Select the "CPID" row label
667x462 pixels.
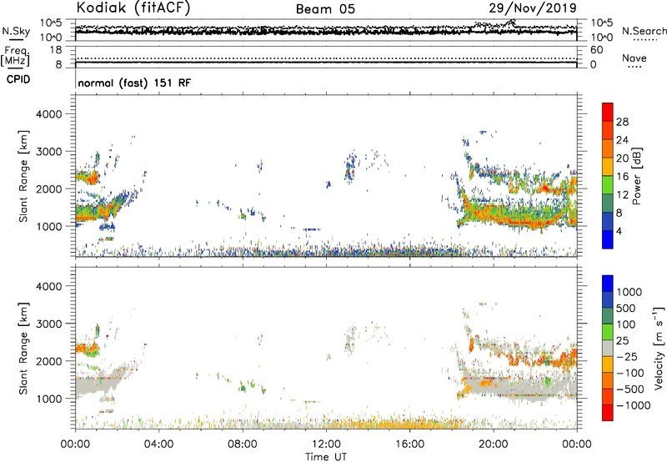[18, 79]
